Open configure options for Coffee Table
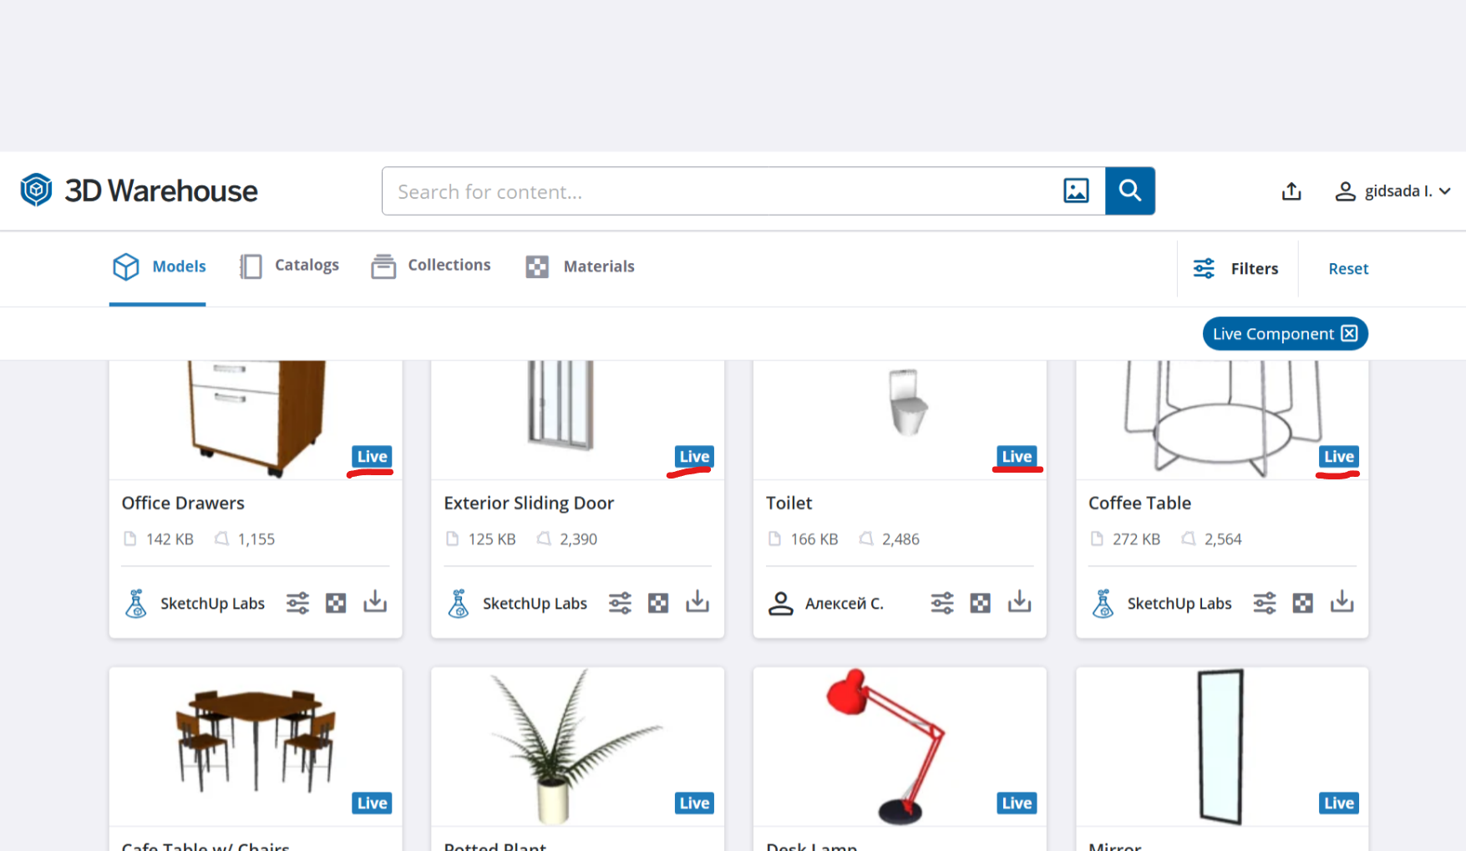The image size is (1466, 851). (x=1264, y=603)
